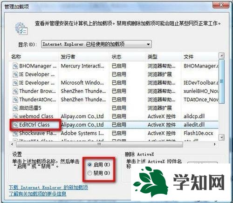233x203 pixels.
Task: Select the 启动迅雷5 add-on name
Action: pos(30,108)
